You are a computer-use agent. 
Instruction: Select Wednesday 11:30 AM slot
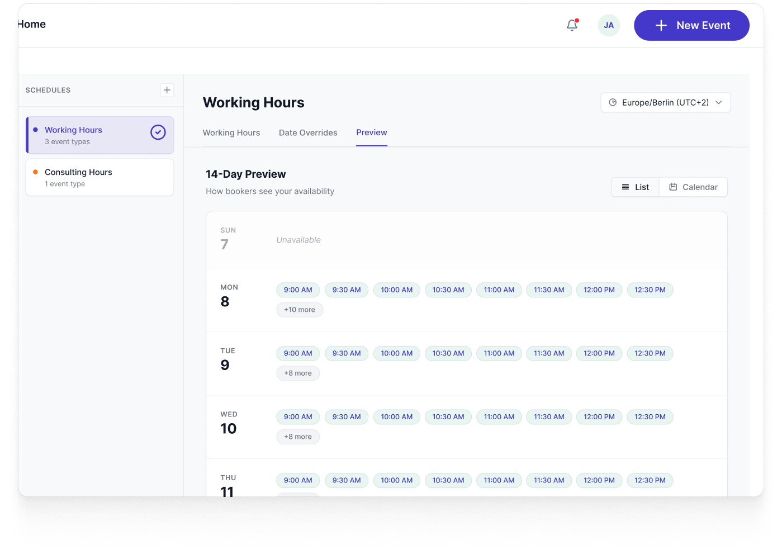tap(549, 417)
